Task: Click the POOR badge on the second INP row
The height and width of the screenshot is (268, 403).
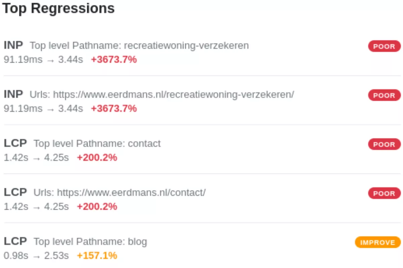Action: point(384,95)
